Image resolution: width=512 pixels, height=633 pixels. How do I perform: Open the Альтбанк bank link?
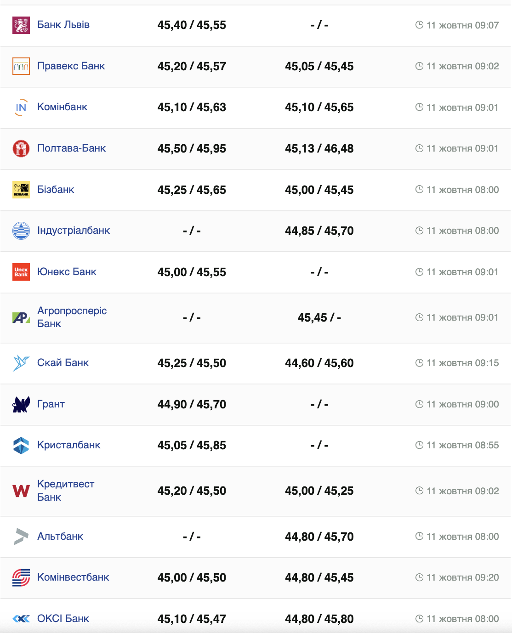pos(60,537)
